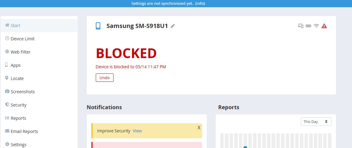Screen dimensions: 352x148
Task: Click the Samsung SM-S918U1 device name
Action: [137, 26]
